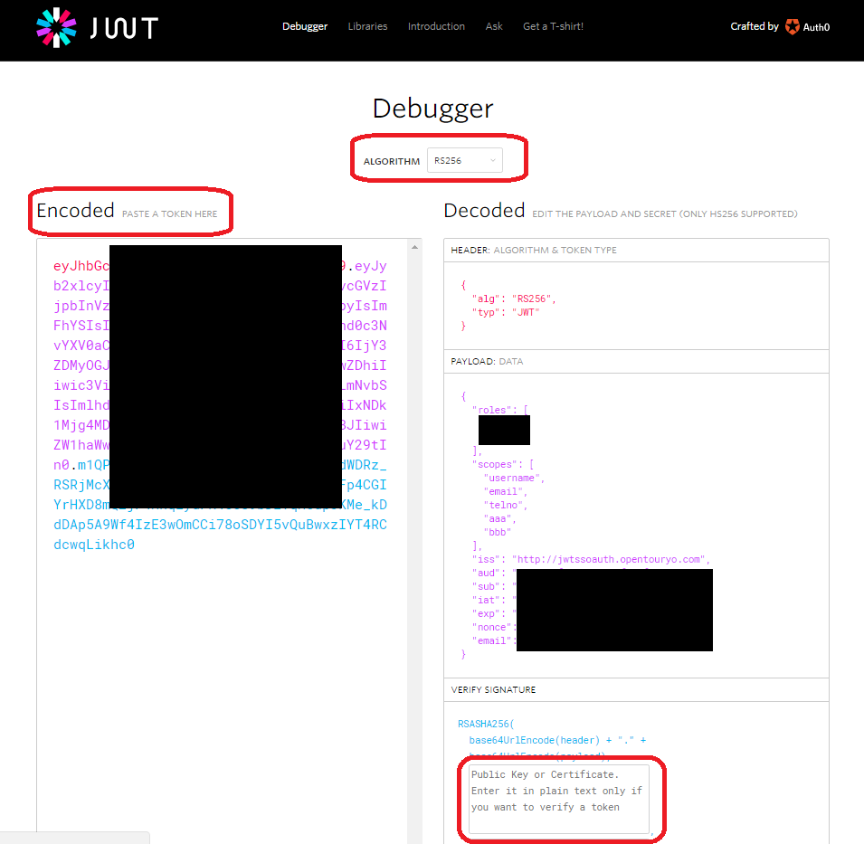This screenshot has height=844, width=864.
Task: Click the chevron arrow in algorithm selector
Action: (x=493, y=161)
